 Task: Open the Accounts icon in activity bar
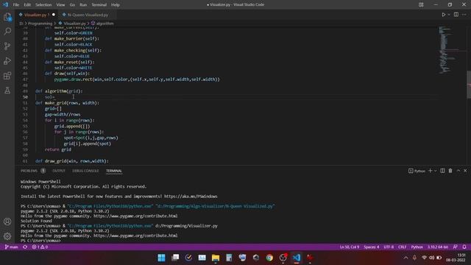coord(7,222)
